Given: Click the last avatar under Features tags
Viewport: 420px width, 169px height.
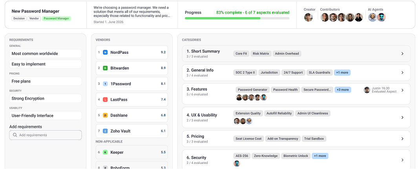Looking at the screenshot, I should tap(264, 98).
